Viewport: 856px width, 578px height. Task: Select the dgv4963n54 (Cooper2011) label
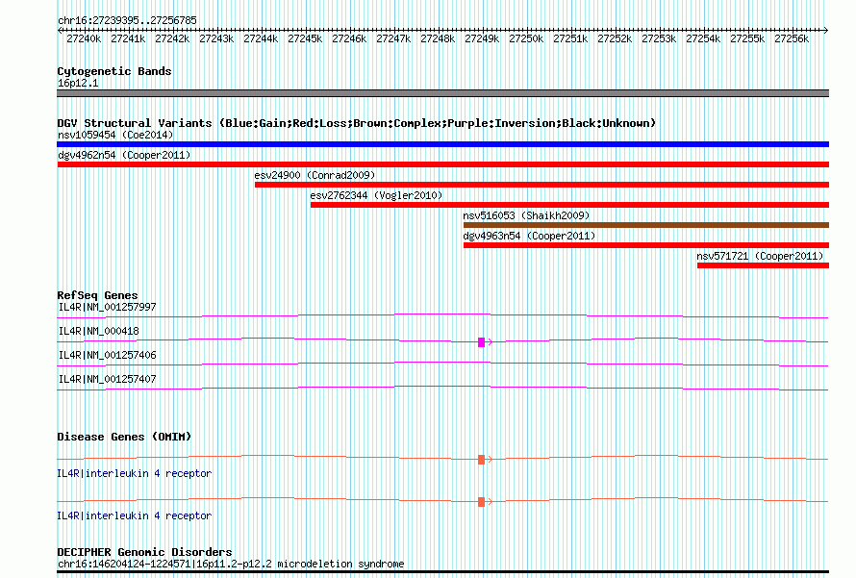point(529,236)
